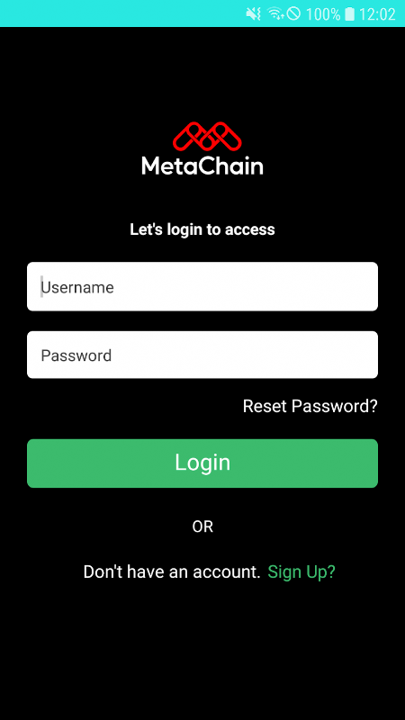This screenshot has width=405, height=720.
Task: Submit with the green Login button
Action: pyautogui.click(x=202, y=463)
